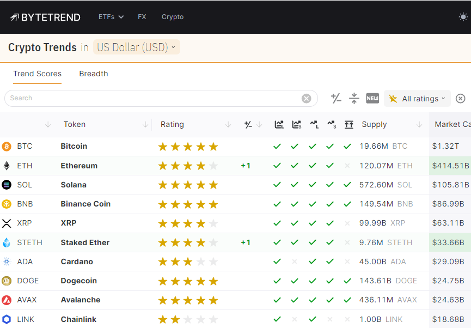Toggle the NEW filter badge
The width and height of the screenshot is (471, 328).
(x=372, y=98)
